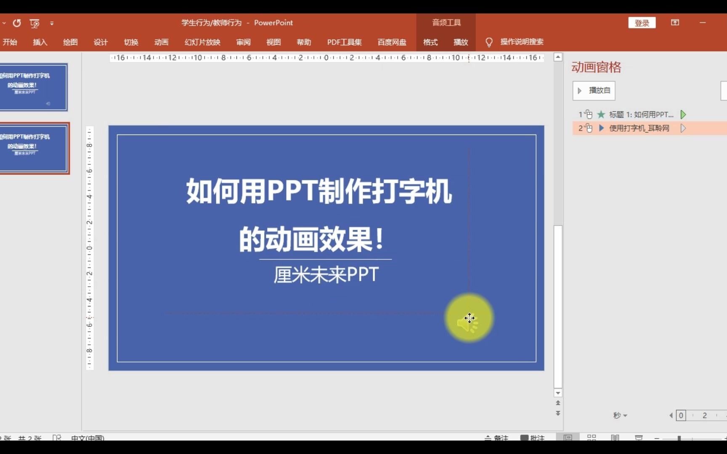This screenshot has height=454, width=727.
Task: Click the green play arrow beside 标题 1 animation
Action: point(683,114)
